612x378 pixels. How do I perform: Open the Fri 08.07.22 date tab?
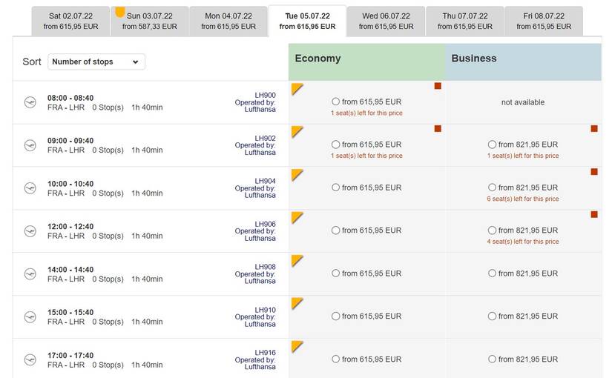(x=544, y=21)
